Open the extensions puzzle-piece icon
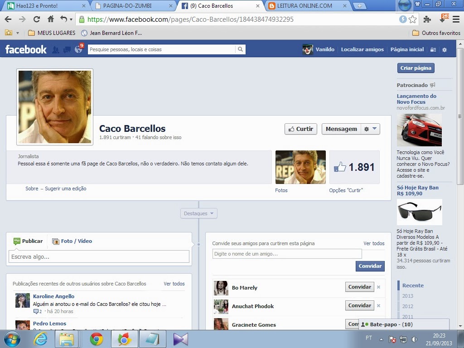Image resolution: width=464 pixels, height=348 pixels. 427,19
